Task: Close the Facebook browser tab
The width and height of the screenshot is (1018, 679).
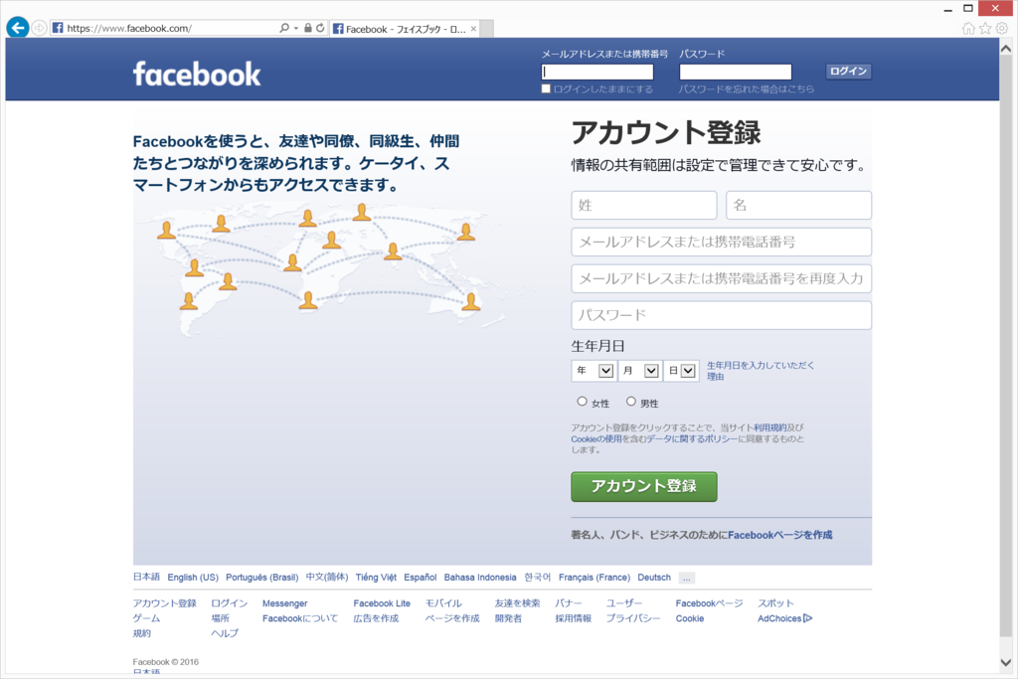Action: click(473, 29)
